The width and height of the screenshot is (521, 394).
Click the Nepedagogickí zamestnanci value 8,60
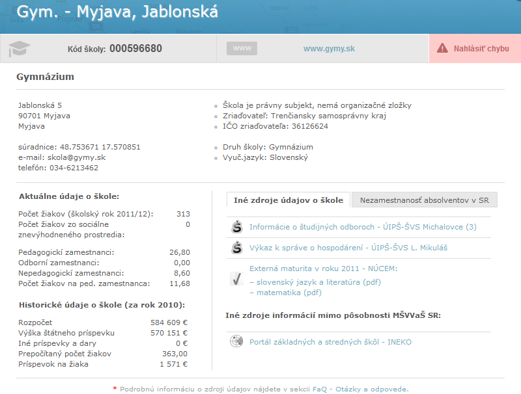182,273
